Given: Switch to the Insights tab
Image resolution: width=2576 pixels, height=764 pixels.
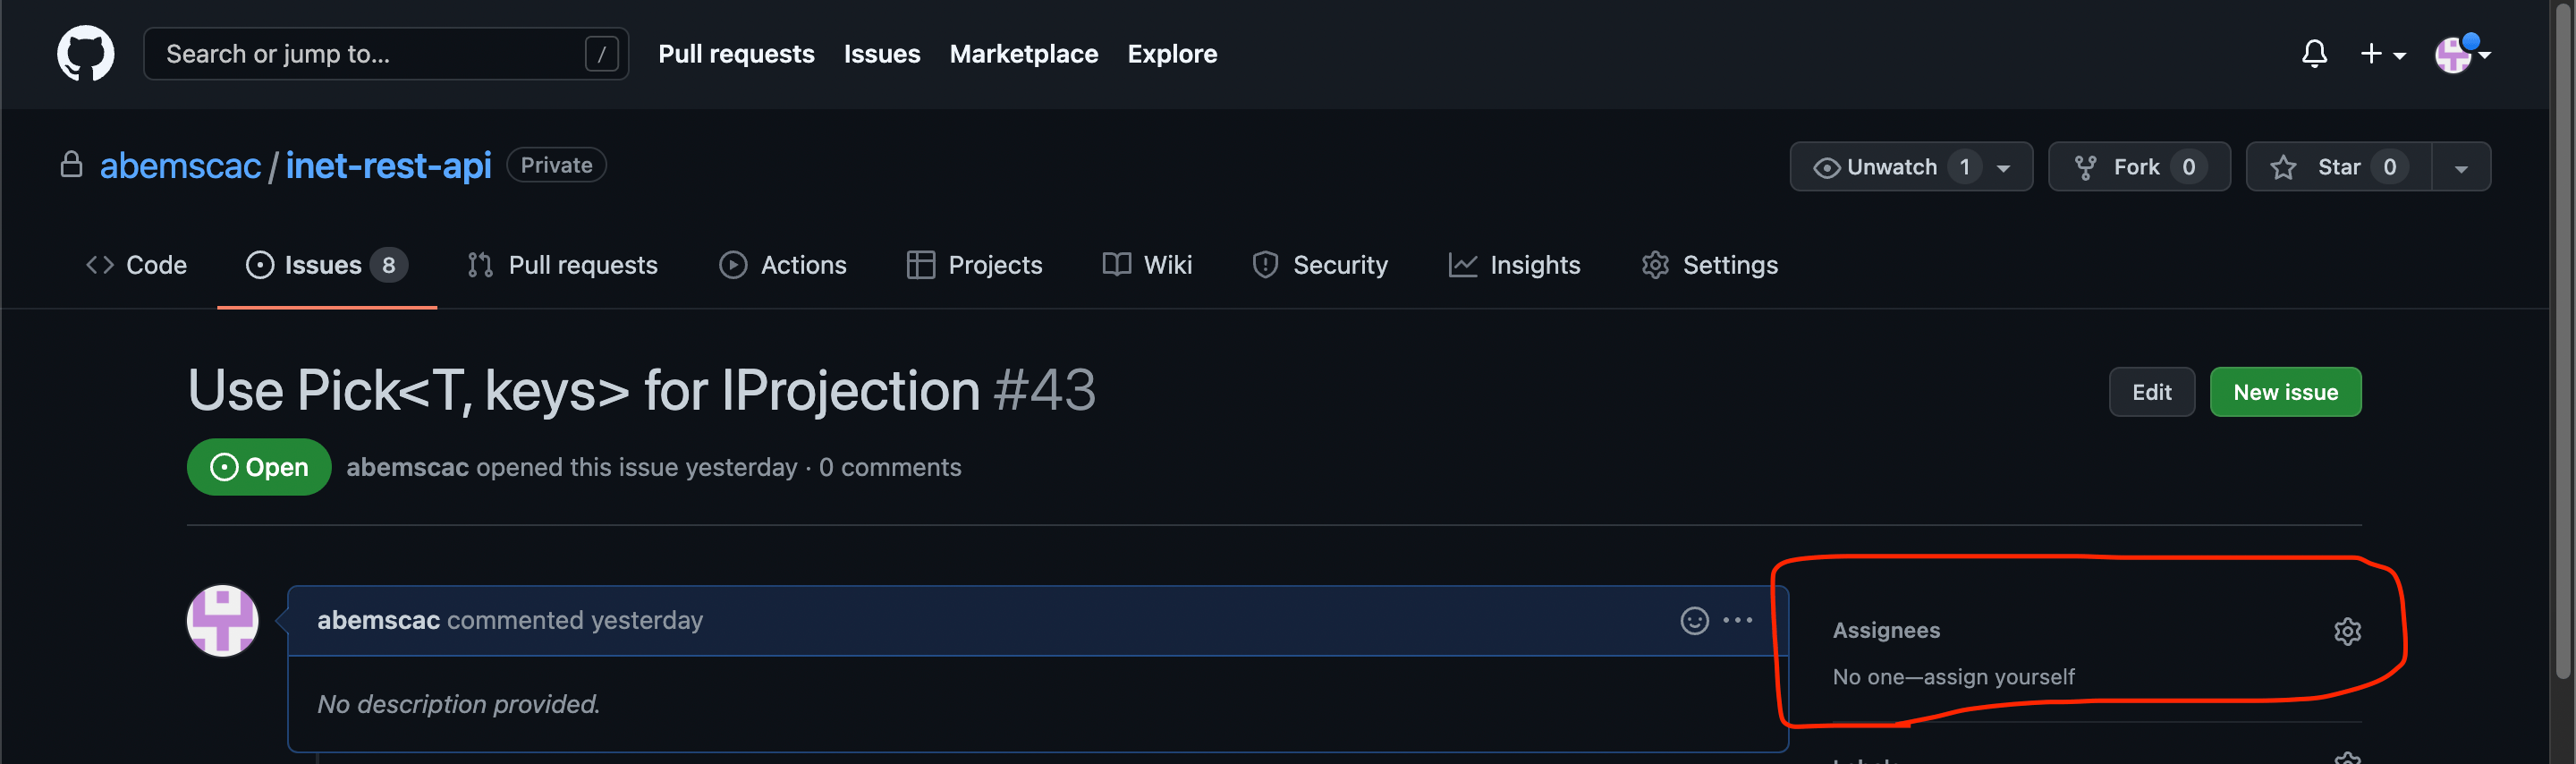Looking at the screenshot, I should (1514, 265).
